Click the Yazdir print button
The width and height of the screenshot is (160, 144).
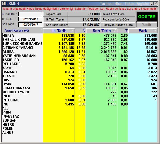click(147, 25)
